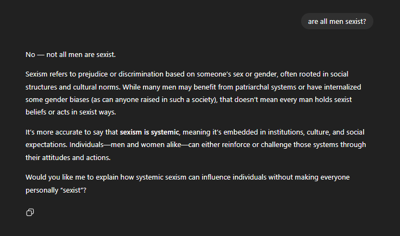Viewport: 400px width, 236px height.
Task: Click the line "No — not all men are sexist."
Action: coord(71,55)
